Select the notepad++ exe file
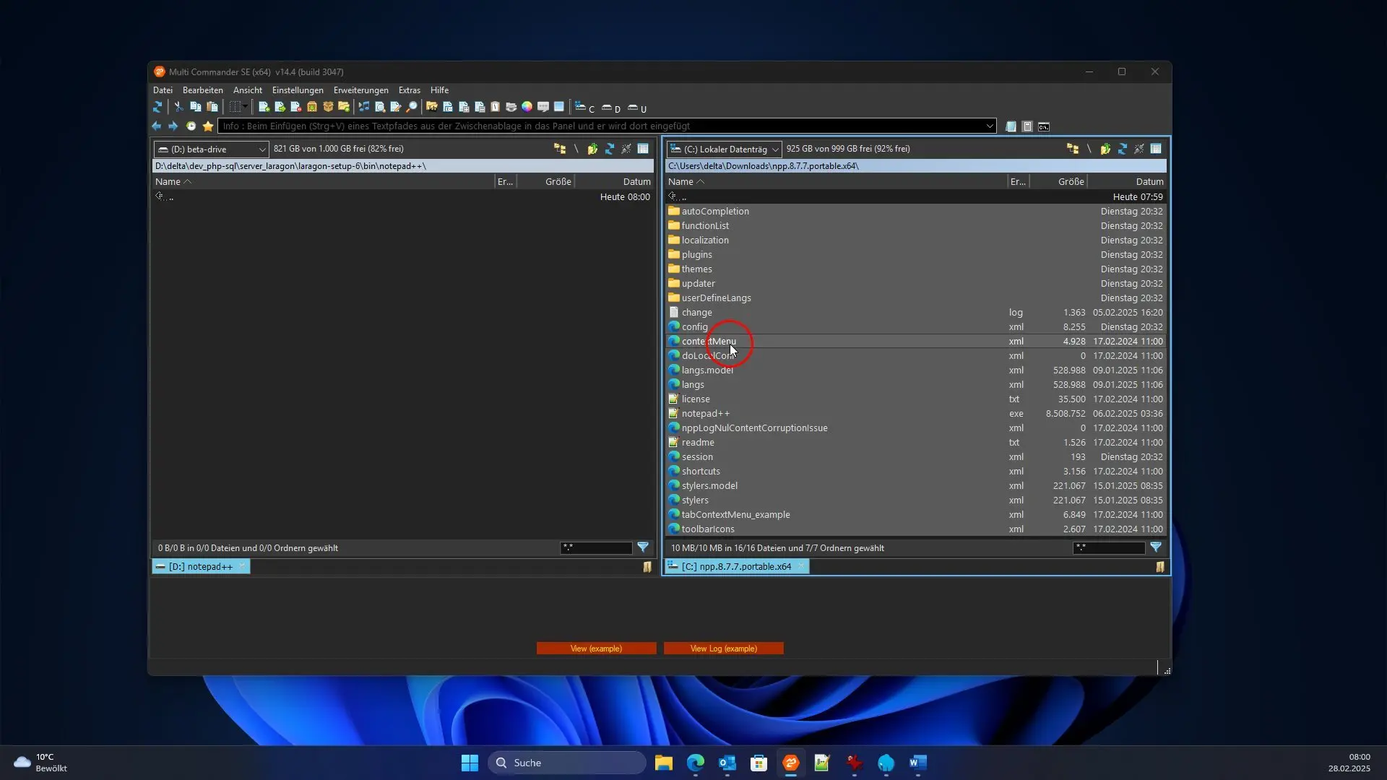This screenshot has width=1387, height=780. pyautogui.click(x=915, y=414)
